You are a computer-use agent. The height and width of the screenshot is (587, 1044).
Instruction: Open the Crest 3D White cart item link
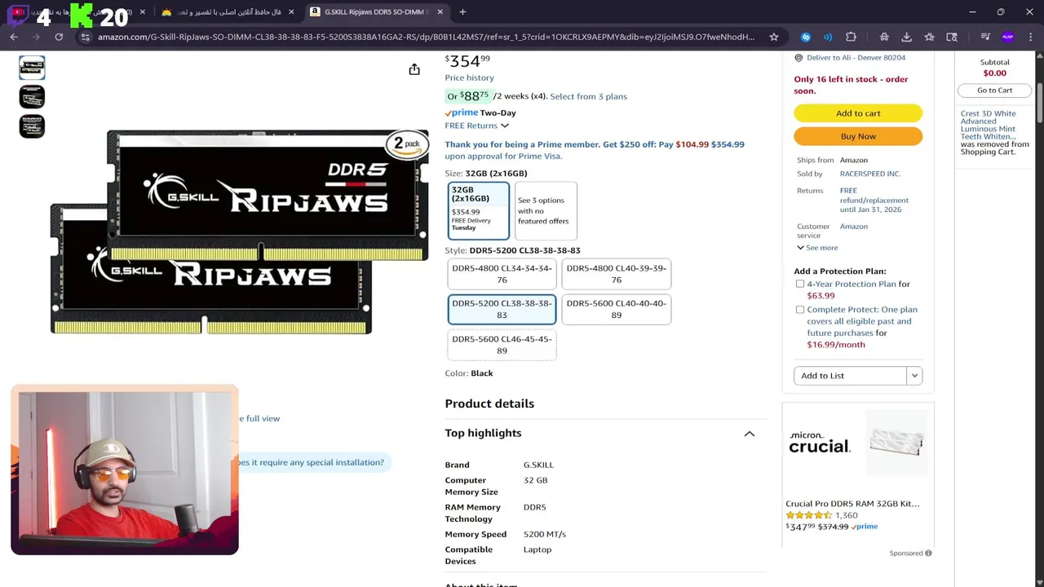click(x=989, y=125)
